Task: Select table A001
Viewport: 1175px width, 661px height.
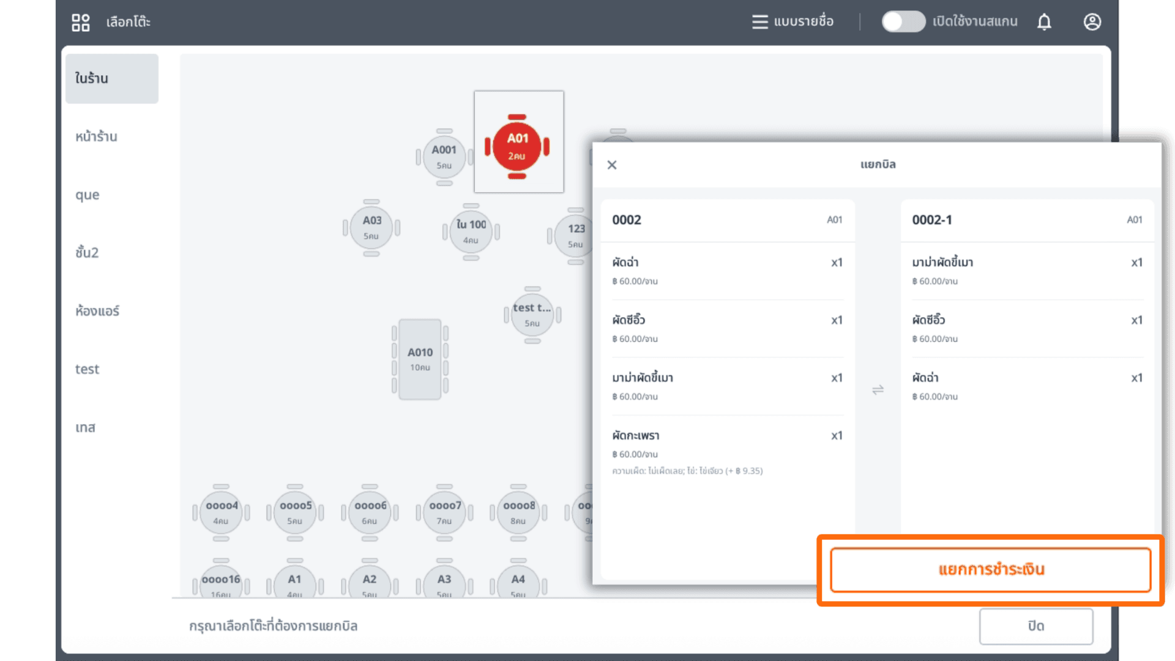Action: 444,157
